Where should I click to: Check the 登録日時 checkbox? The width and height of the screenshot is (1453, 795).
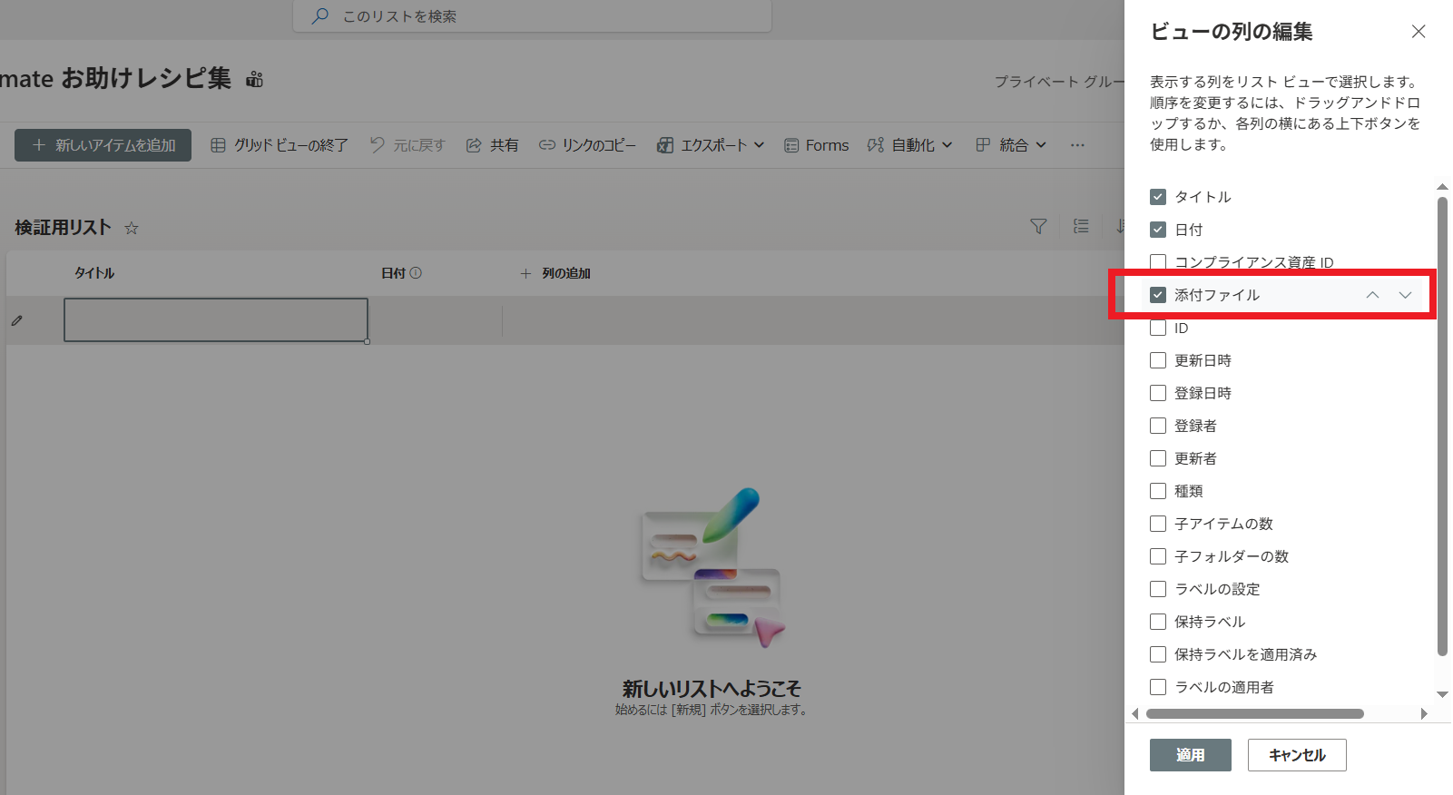pyautogui.click(x=1158, y=393)
